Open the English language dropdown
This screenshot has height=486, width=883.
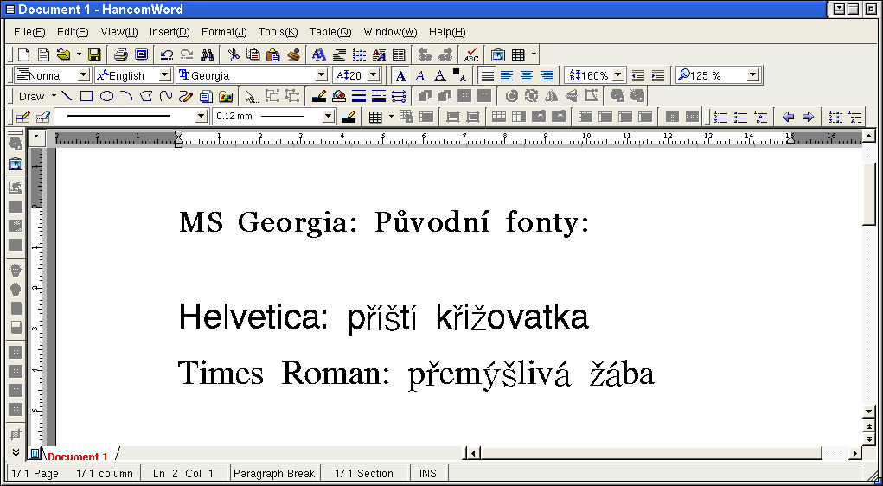(165, 75)
